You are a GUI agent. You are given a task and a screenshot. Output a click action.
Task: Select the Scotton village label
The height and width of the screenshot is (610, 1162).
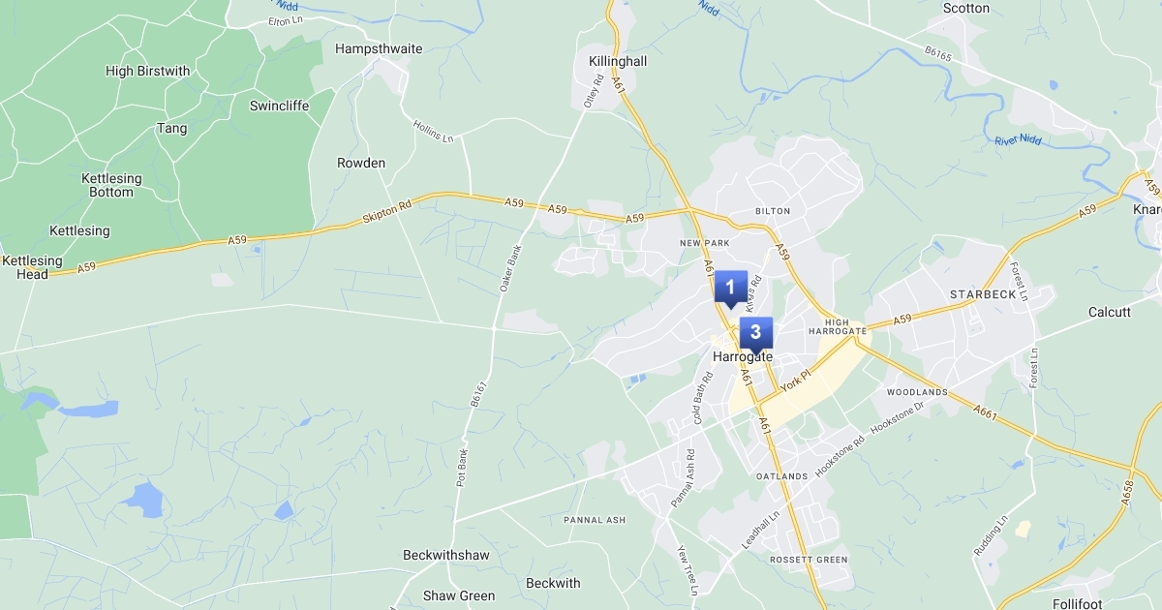(966, 8)
